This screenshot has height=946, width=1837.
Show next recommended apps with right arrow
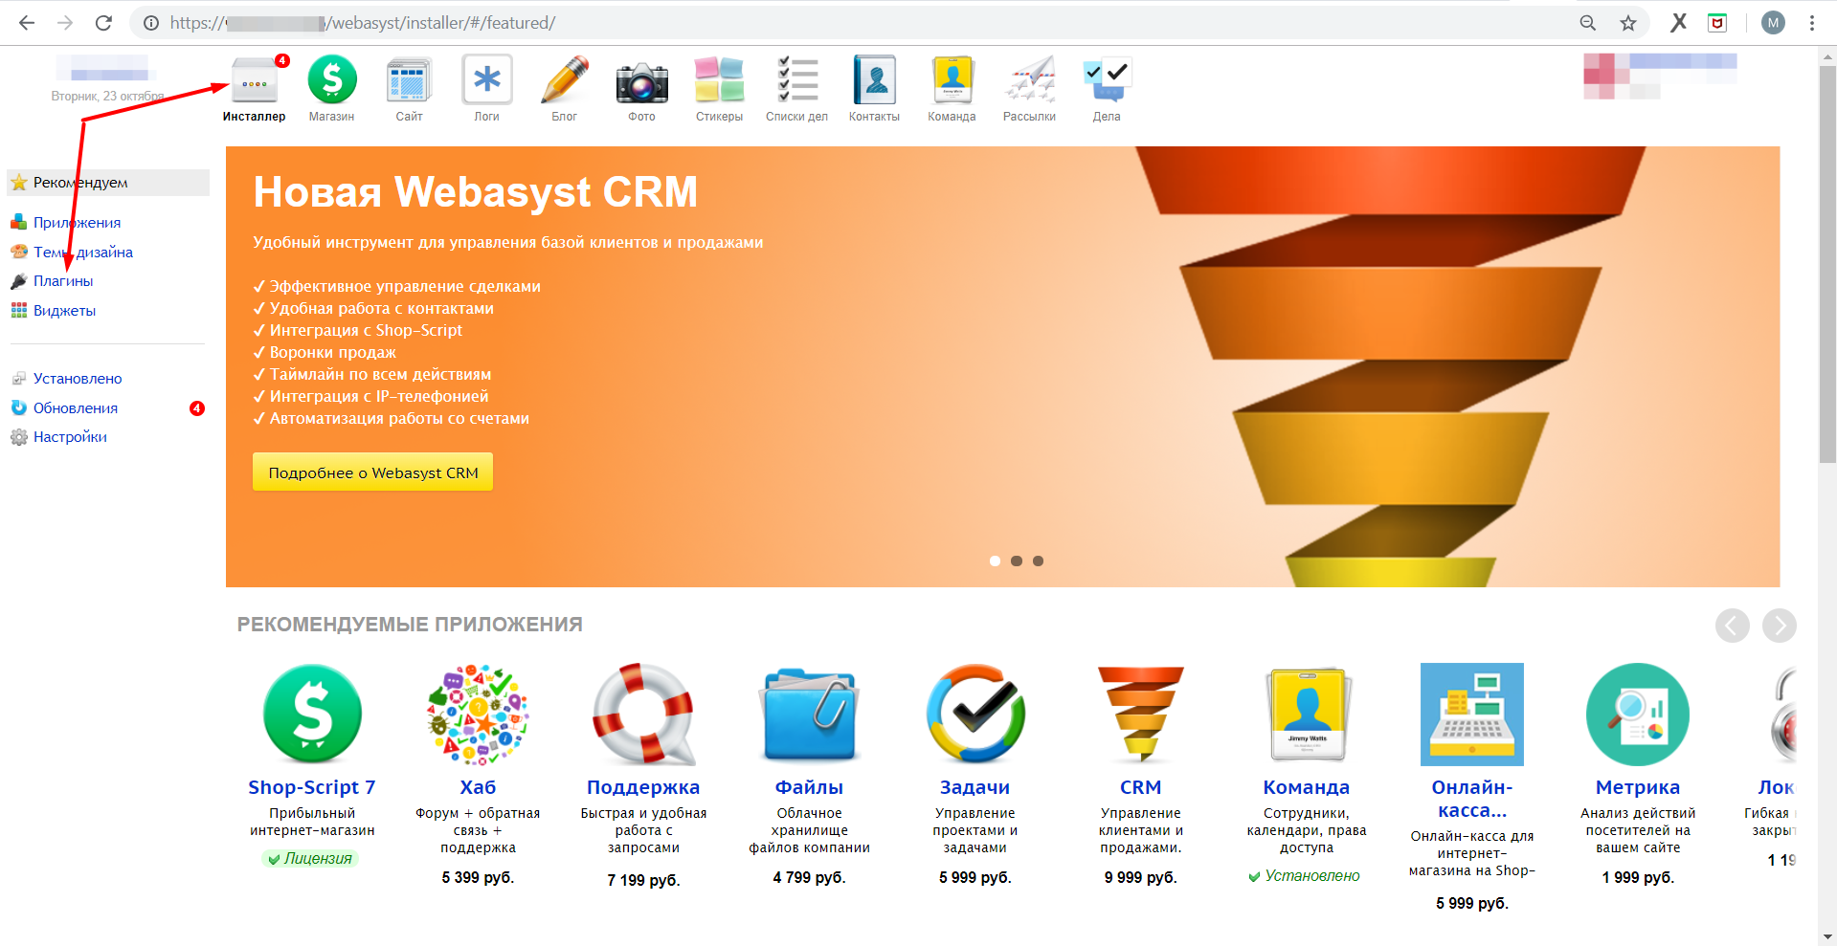[1780, 626]
